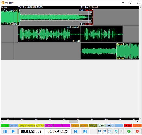Click the down arrow of the vertical scrollbar
This screenshot has width=142, height=135.
coord(140,119)
